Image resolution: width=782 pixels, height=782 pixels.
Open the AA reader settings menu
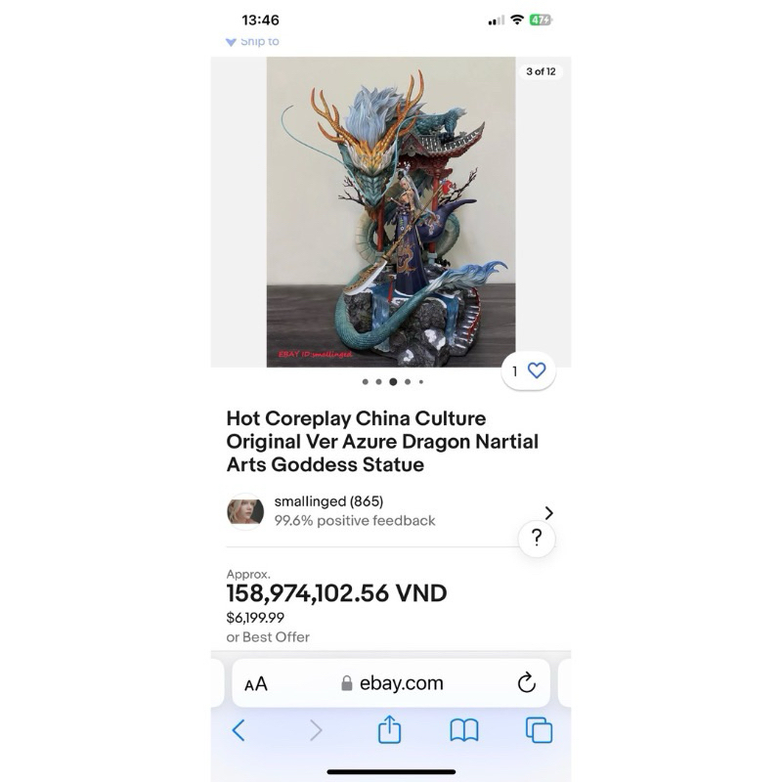(256, 683)
